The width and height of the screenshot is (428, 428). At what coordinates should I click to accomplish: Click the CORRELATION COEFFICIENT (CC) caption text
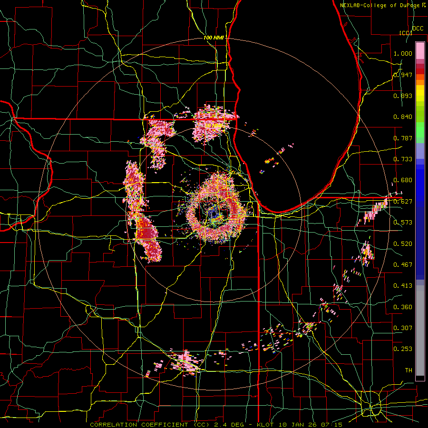(150, 425)
